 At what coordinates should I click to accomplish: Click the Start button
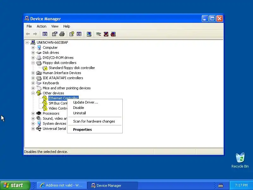click(15, 185)
